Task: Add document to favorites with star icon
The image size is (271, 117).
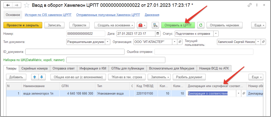Action: (x=27, y=5)
